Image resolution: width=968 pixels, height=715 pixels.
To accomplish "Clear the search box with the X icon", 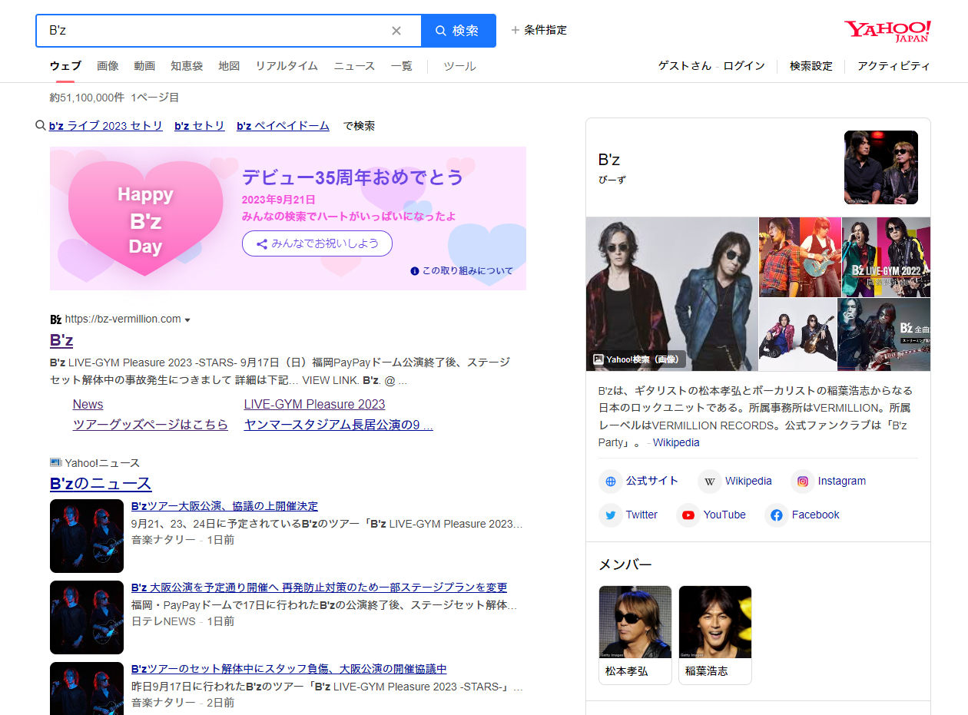I will click(396, 31).
